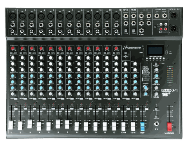Click the headphones symbol below the jack
Viewport: 188px width, 146px height.
coord(156,129)
